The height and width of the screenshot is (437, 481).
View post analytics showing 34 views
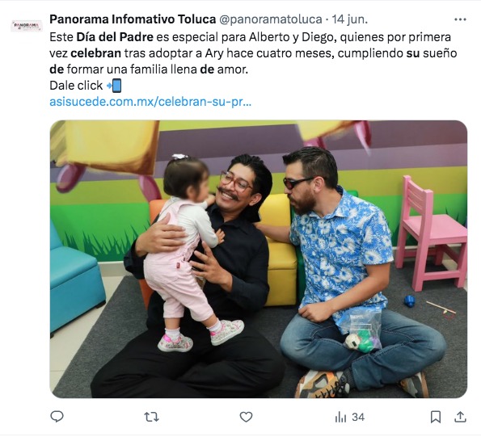point(350,417)
